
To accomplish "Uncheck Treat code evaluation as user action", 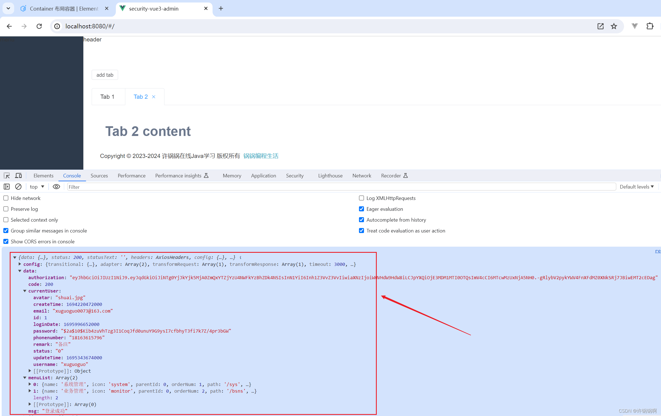I will [361, 231].
